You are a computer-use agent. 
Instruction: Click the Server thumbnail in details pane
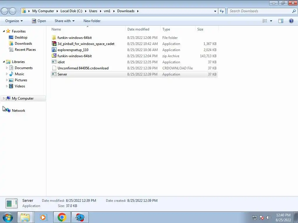pyautogui.click(x=11, y=203)
